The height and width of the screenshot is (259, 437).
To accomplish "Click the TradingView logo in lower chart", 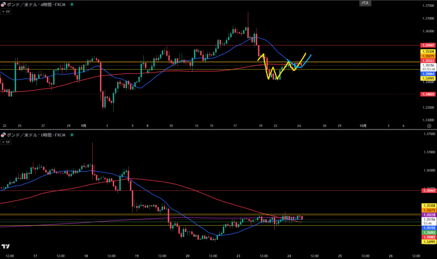I will click(6, 246).
